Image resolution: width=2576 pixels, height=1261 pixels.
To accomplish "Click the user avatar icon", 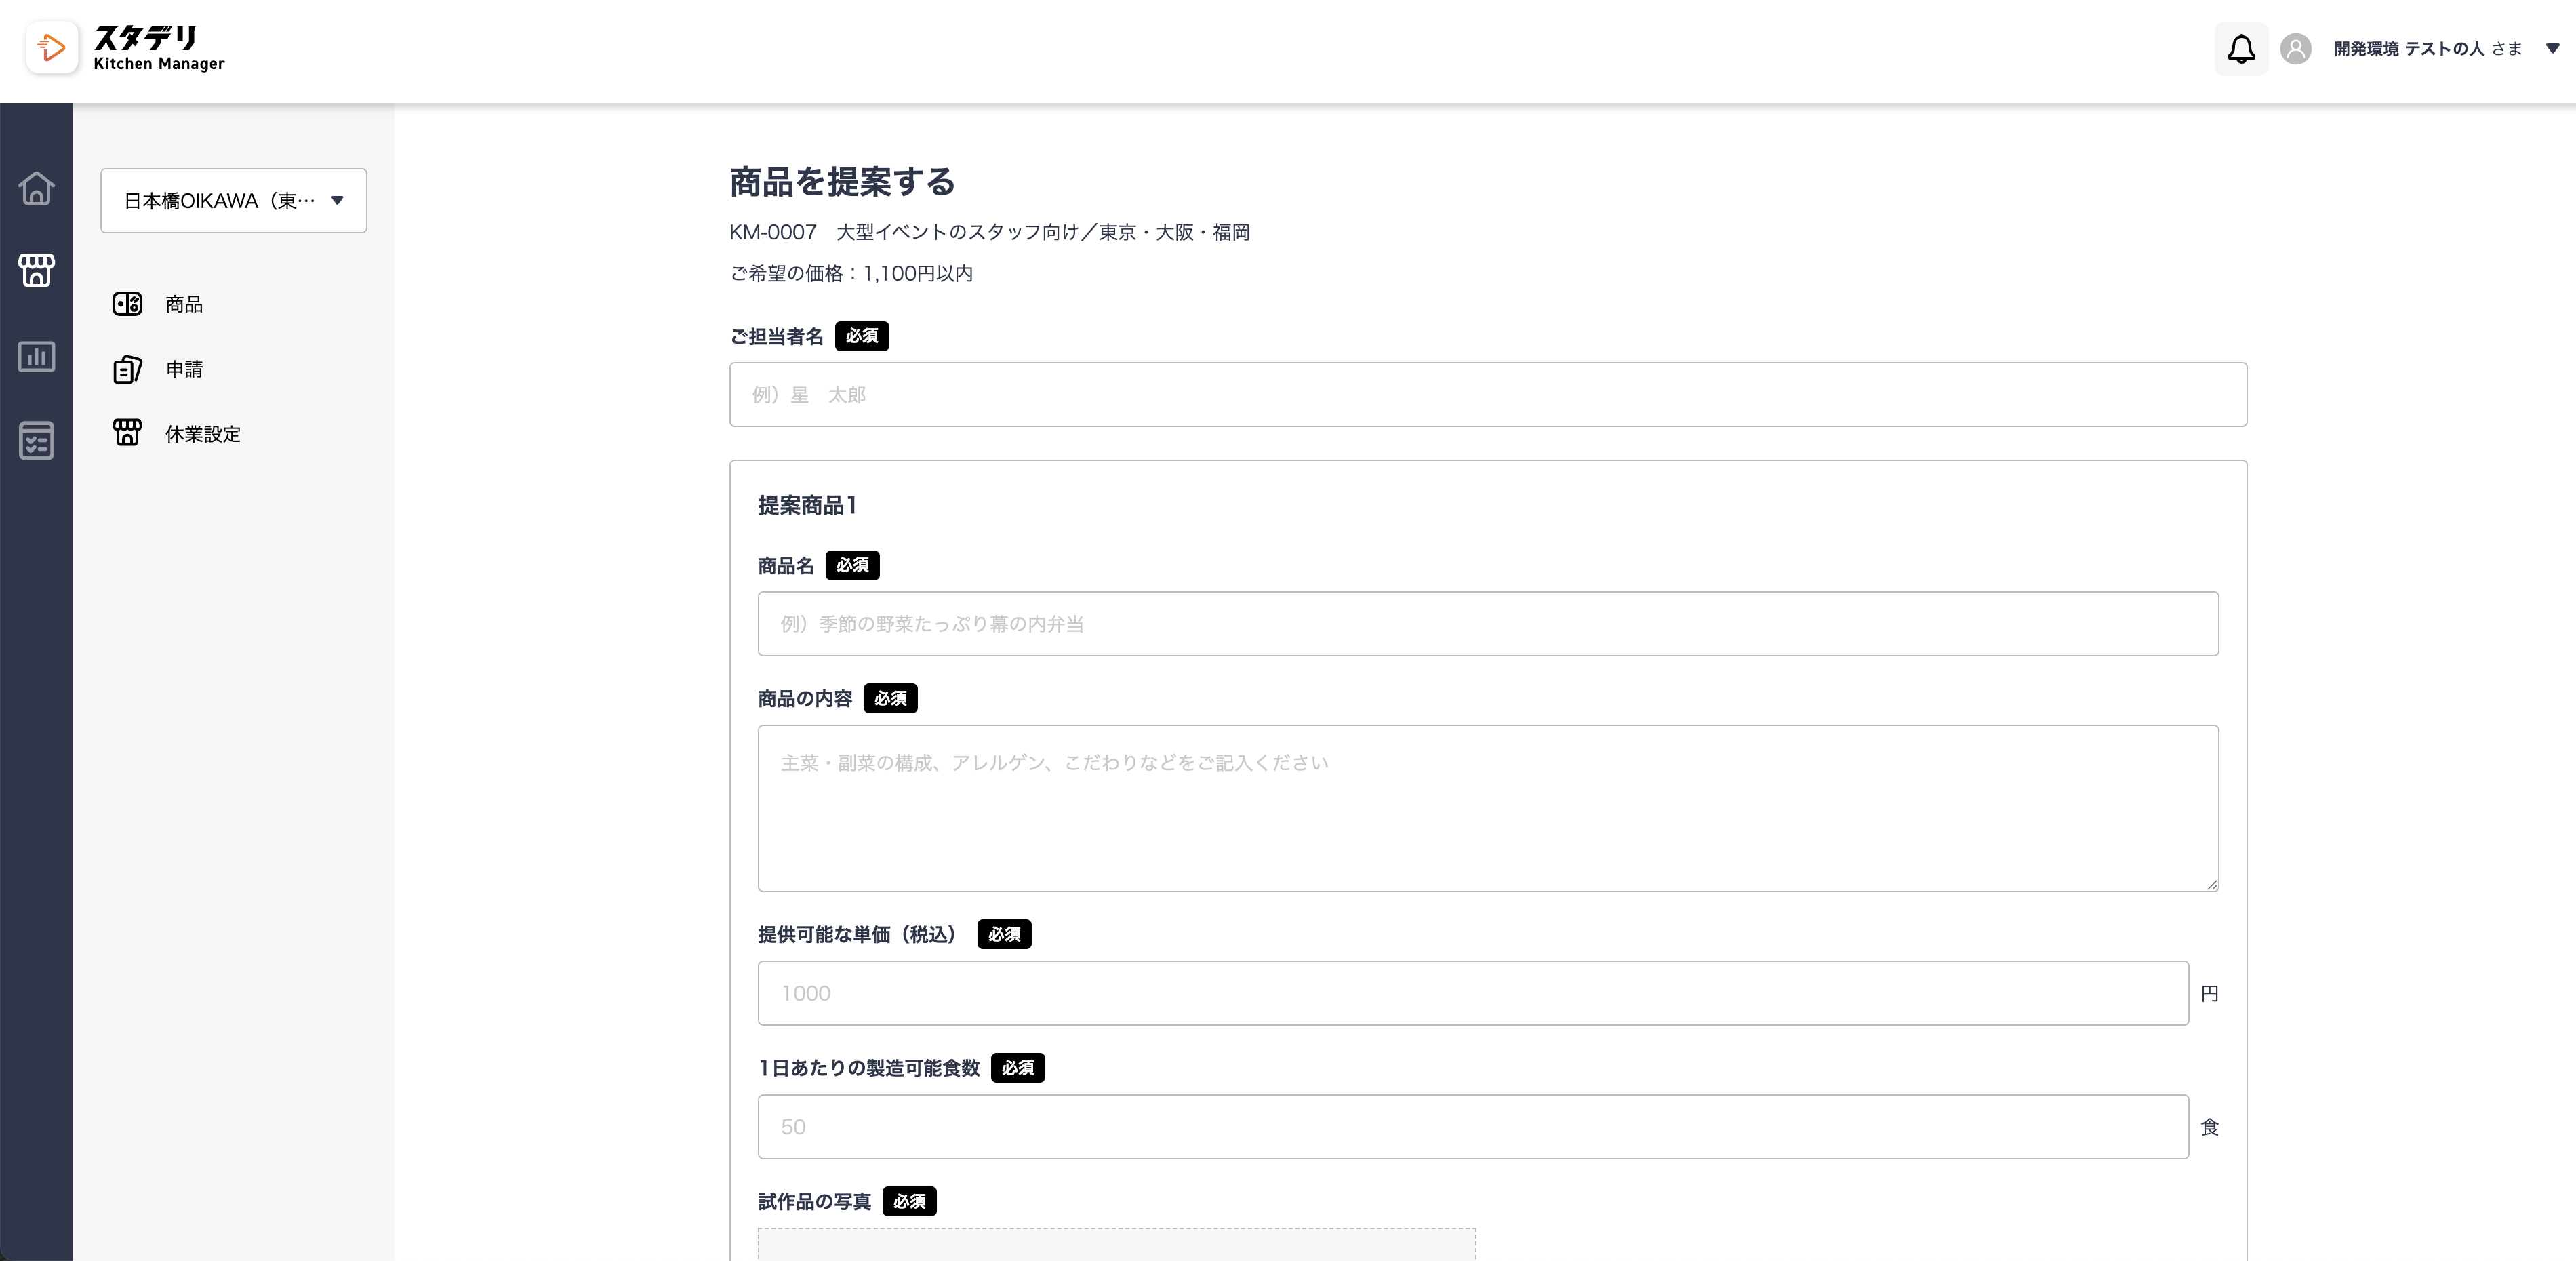I will click(x=2295, y=48).
